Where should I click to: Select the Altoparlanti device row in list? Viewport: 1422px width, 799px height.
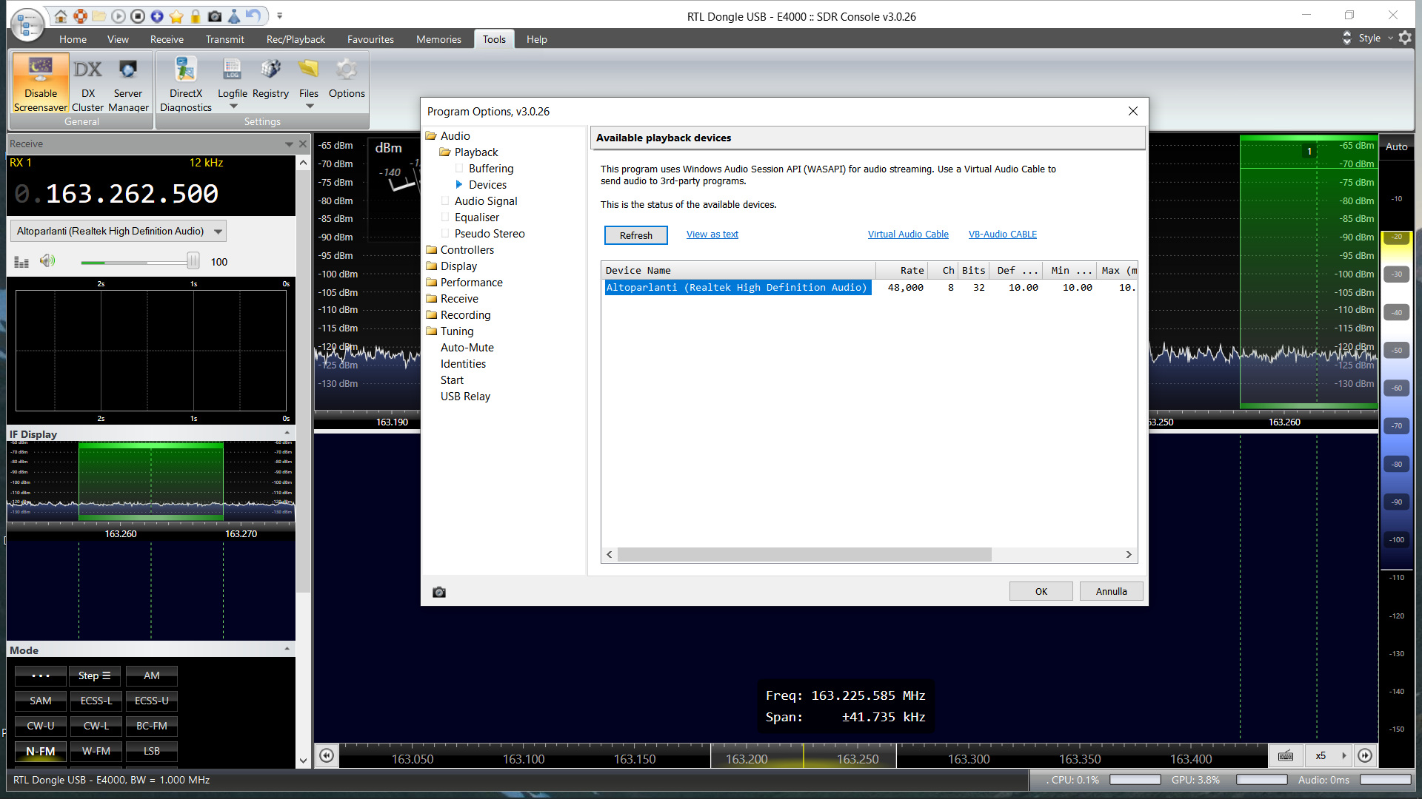coord(737,288)
